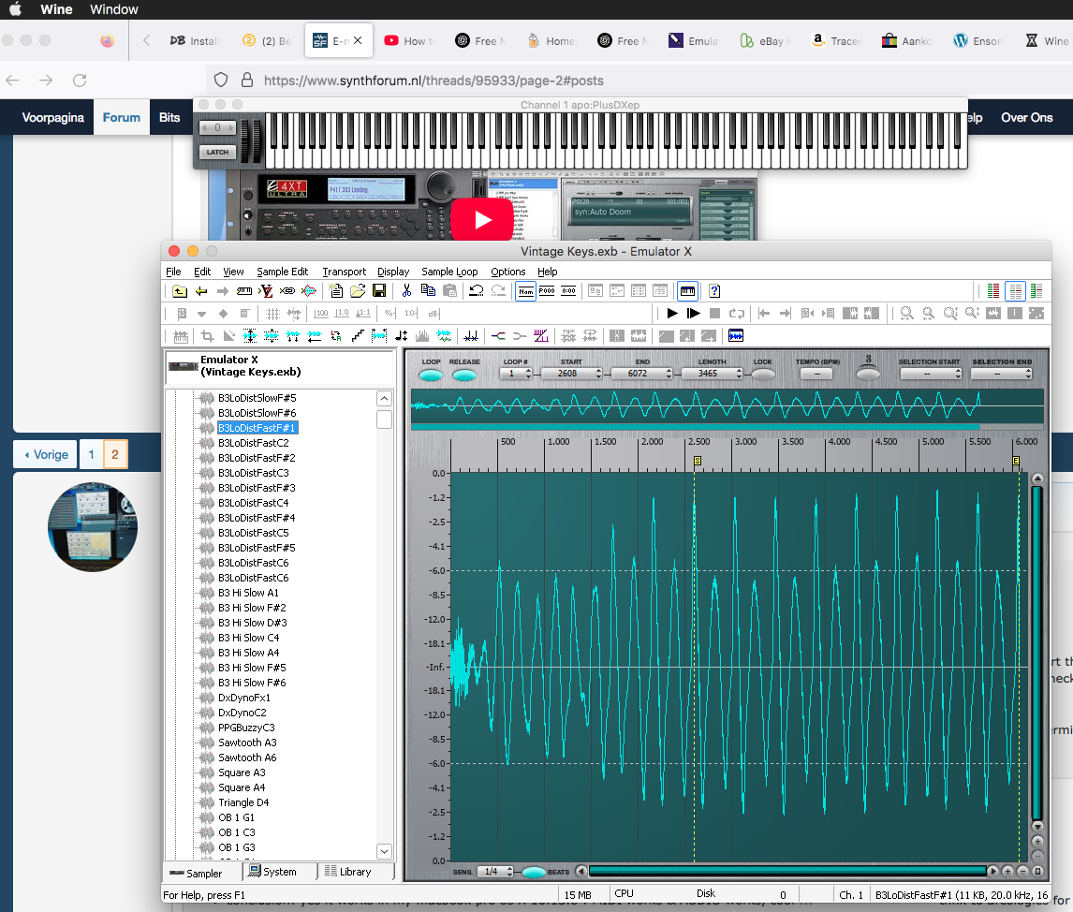The image size is (1073, 912).
Task: Click the loop LENGTH value stepper
Action: coord(739,374)
